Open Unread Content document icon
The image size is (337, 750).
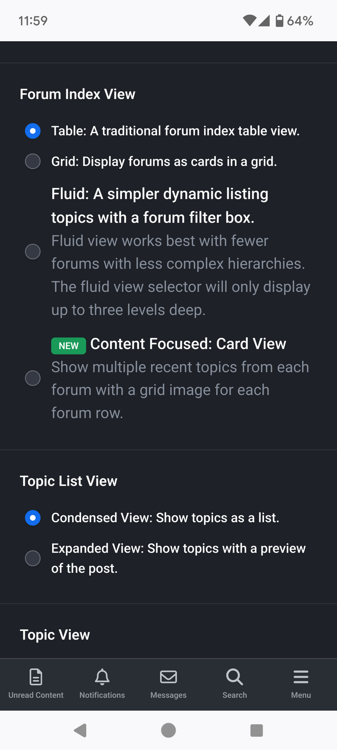tap(36, 677)
